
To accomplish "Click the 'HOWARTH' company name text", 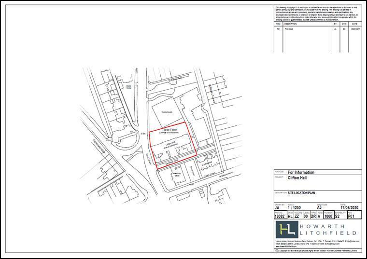I will tap(322, 226).
